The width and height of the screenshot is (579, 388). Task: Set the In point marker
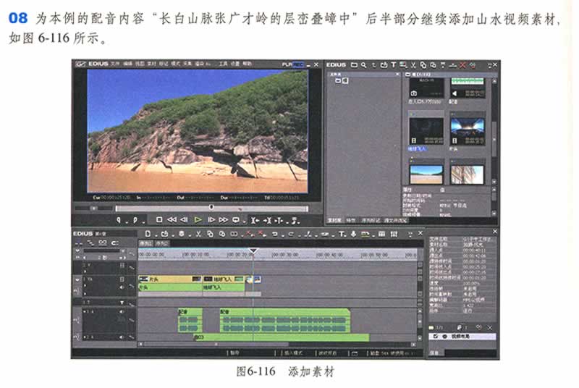coord(119,220)
